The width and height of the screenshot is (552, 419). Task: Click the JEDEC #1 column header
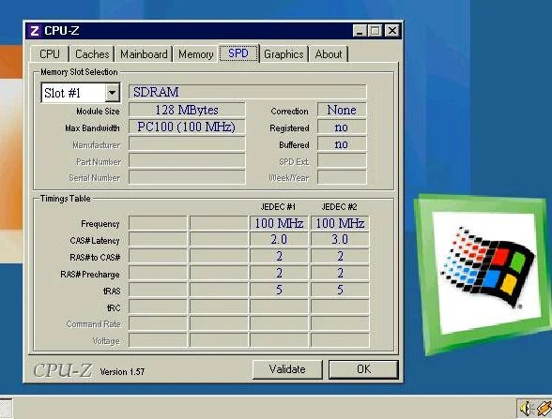[x=278, y=206]
